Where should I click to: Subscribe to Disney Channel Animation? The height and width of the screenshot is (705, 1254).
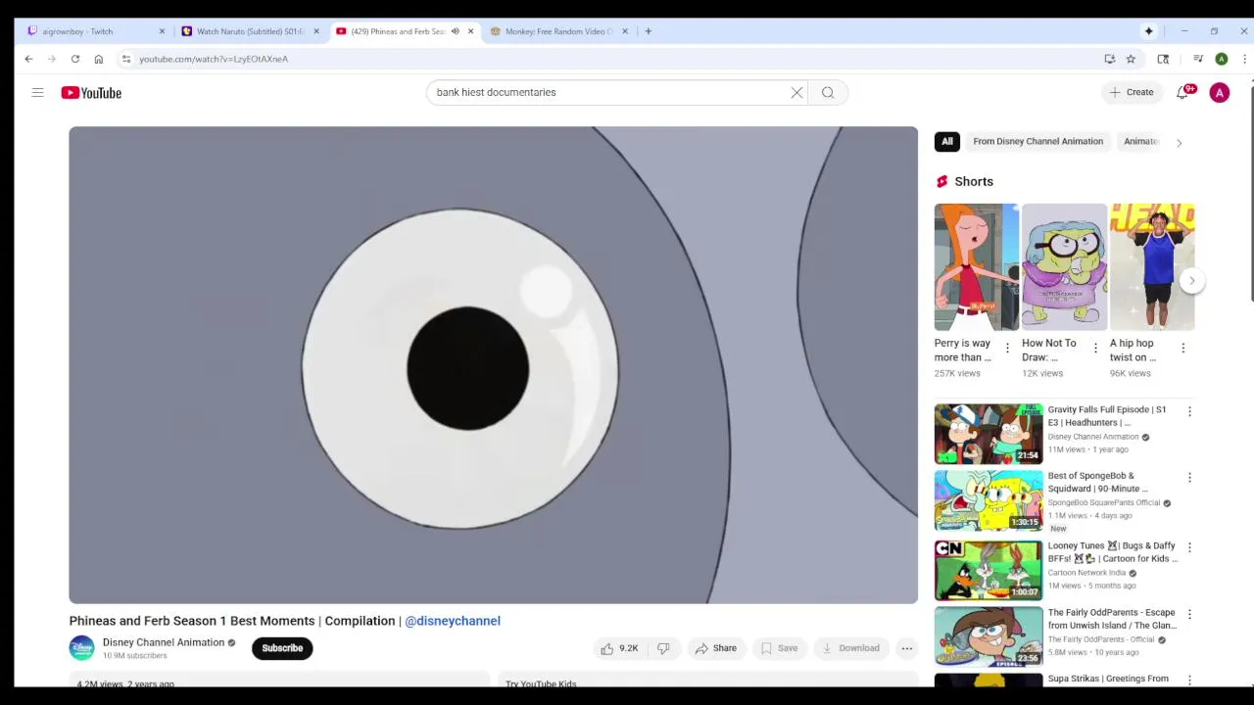click(282, 648)
